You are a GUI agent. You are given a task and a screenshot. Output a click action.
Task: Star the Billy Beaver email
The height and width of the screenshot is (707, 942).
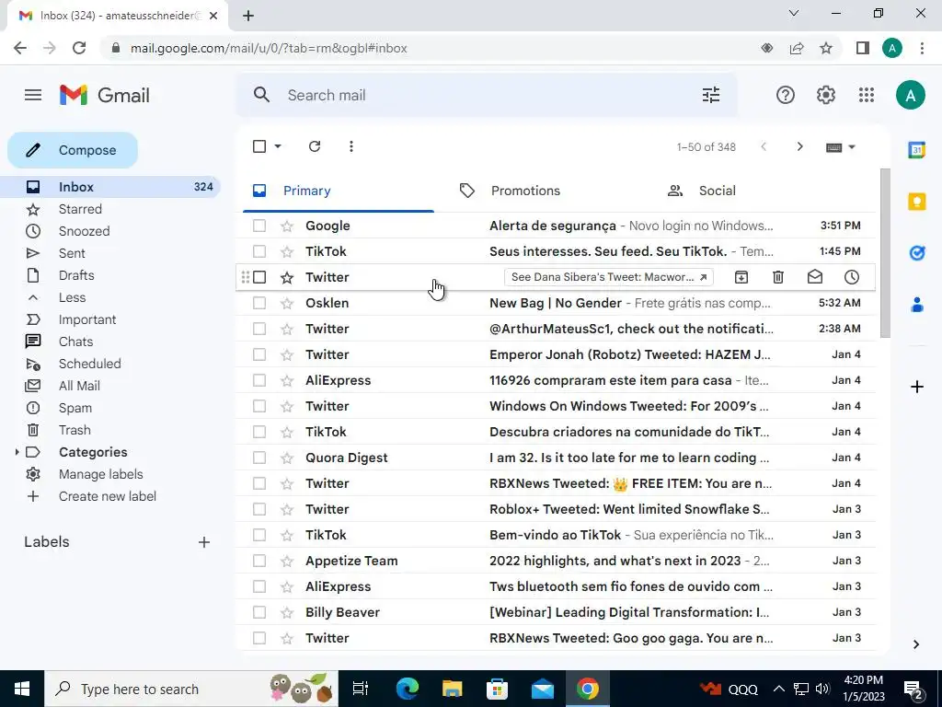click(287, 612)
